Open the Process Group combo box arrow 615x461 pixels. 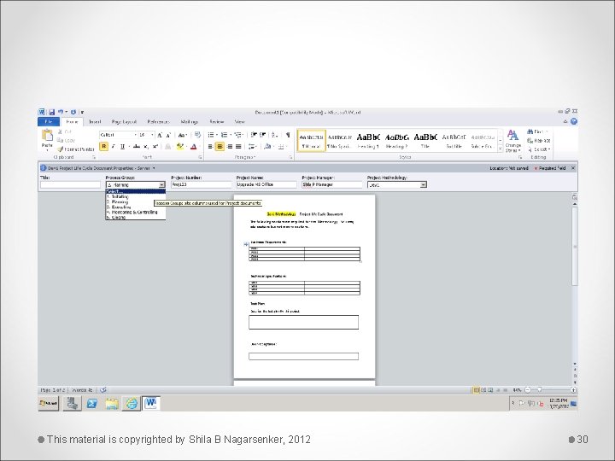point(161,184)
